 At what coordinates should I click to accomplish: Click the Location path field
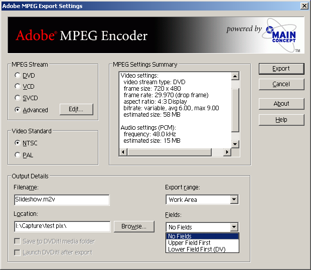[x=62, y=226]
